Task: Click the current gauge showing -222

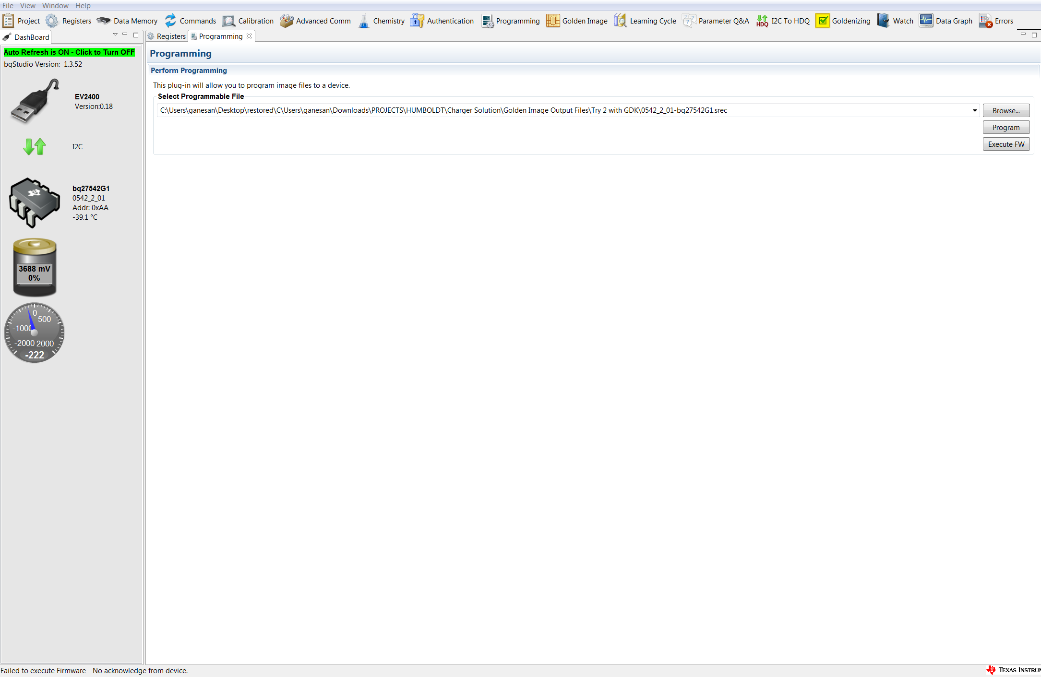Action: click(x=34, y=333)
